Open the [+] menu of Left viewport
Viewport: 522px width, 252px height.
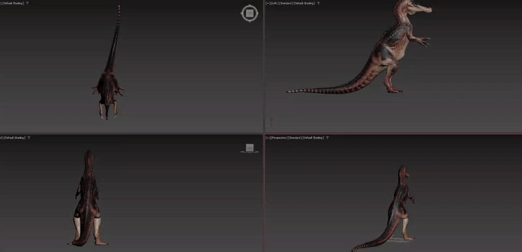(x=268, y=3)
